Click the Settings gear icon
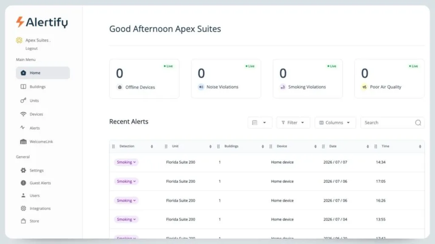This screenshot has width=435, height=244. (x=23, y=170)
